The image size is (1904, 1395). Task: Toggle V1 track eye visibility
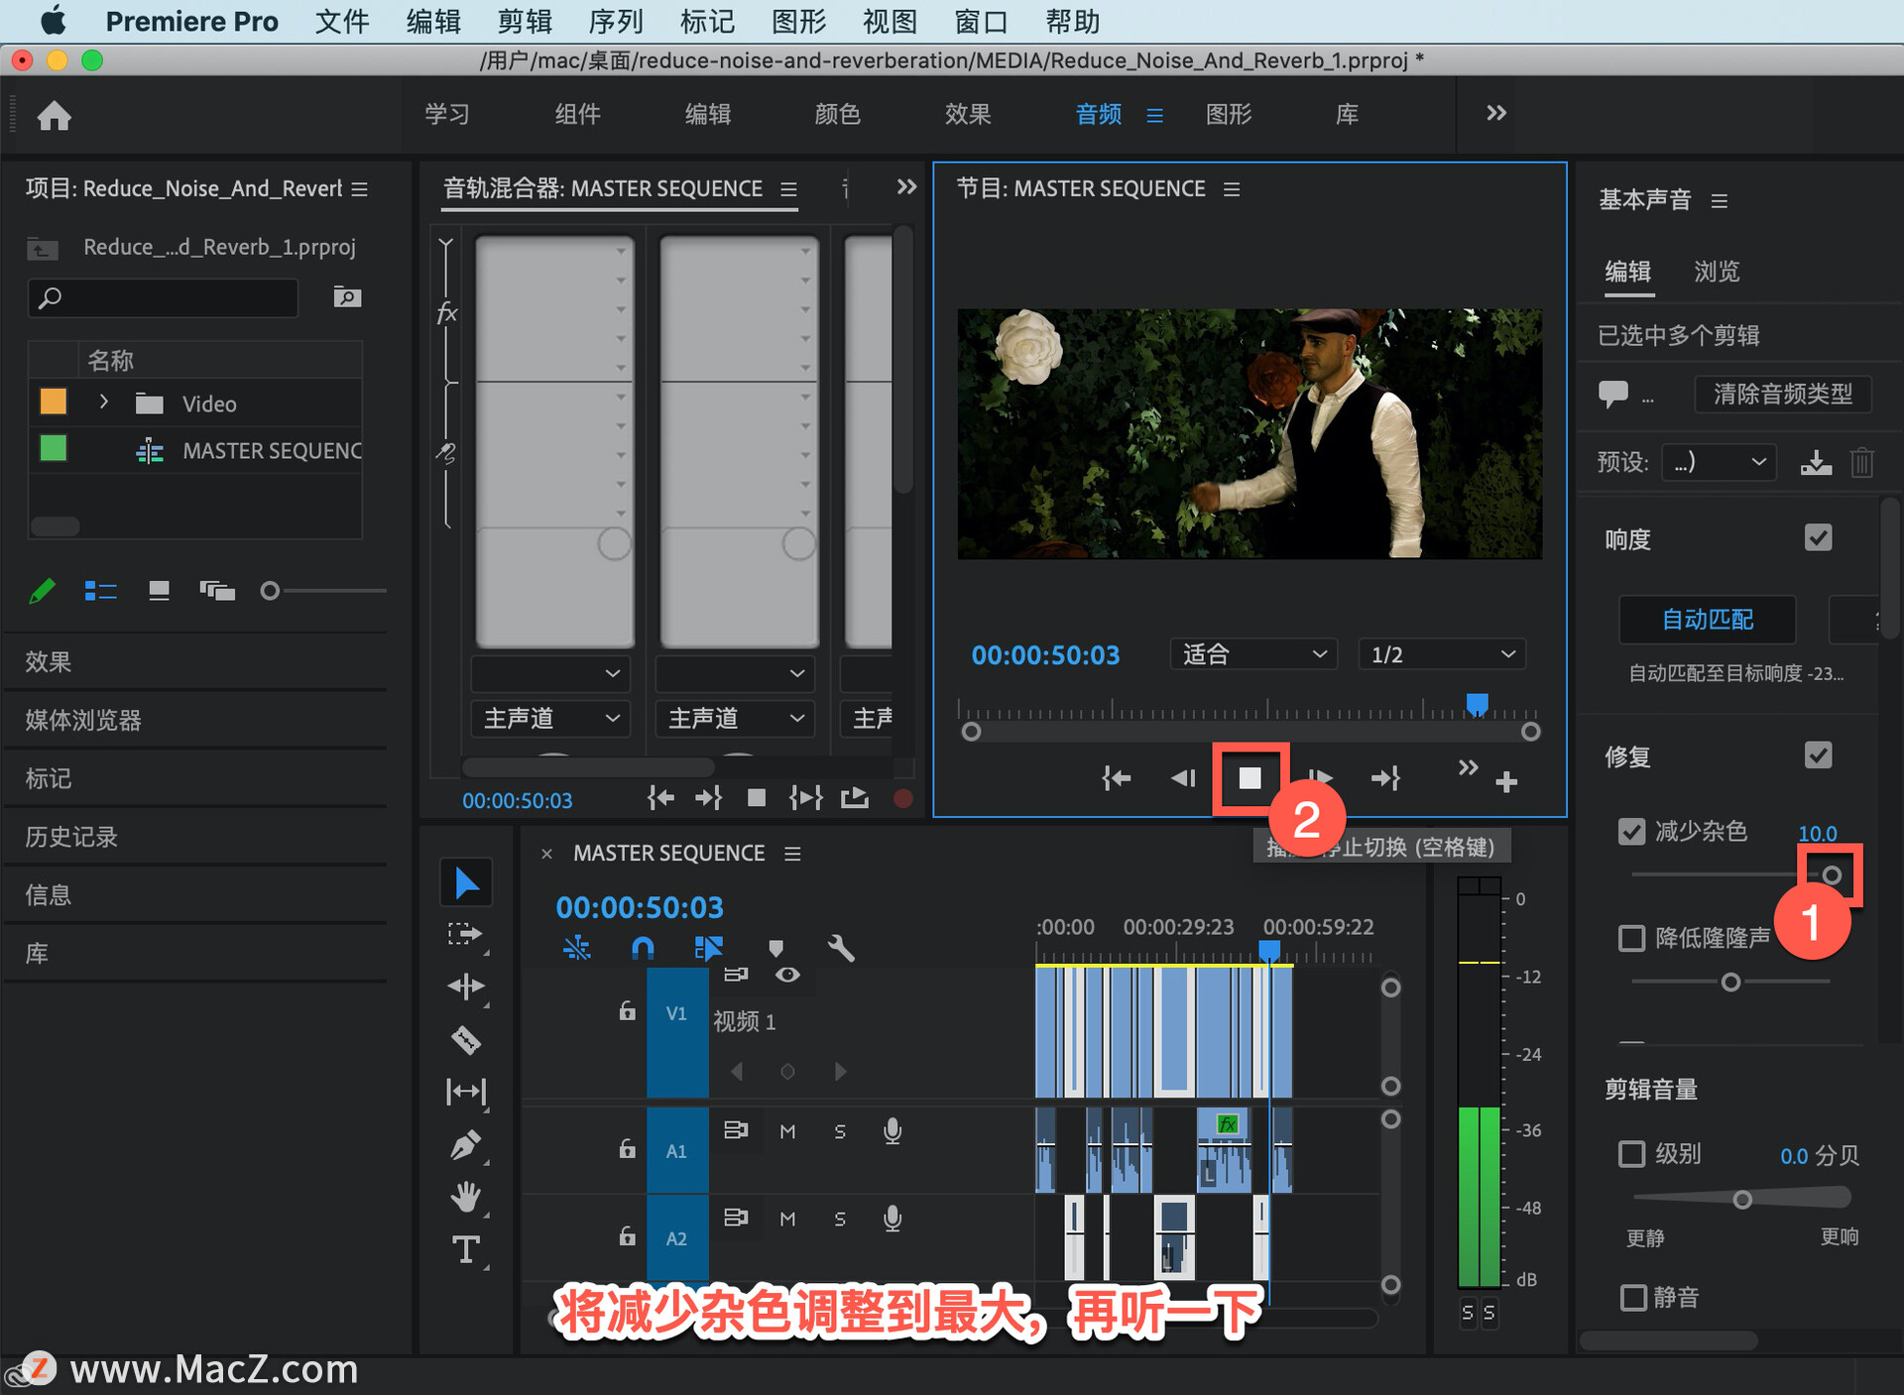tap(787, 975)
